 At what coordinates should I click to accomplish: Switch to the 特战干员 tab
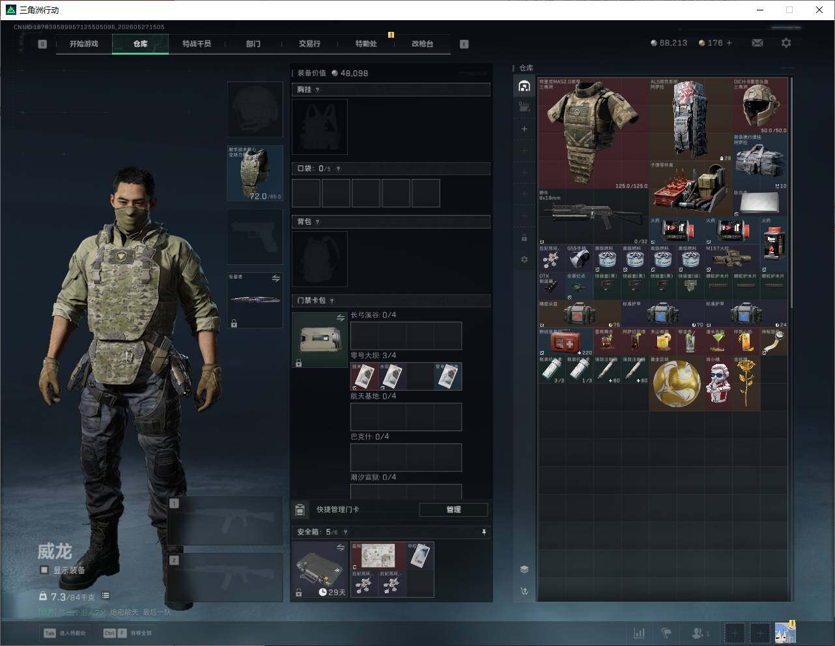click(x=197, y=44)
